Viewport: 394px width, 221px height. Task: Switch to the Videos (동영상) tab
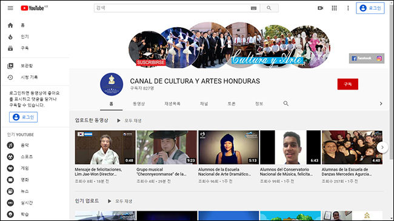point(139,104)
